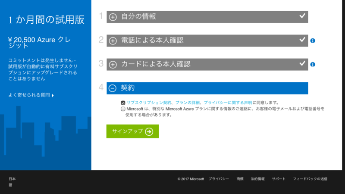Click the arrow icon in サインアップ button
The height and width of the screenshot is (194, 345).
149,131
